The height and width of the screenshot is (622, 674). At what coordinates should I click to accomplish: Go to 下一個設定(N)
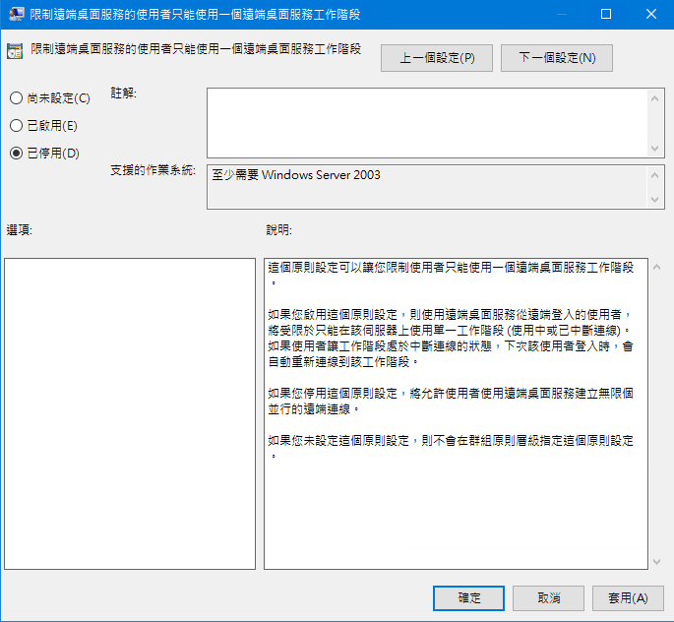[557, 58]
